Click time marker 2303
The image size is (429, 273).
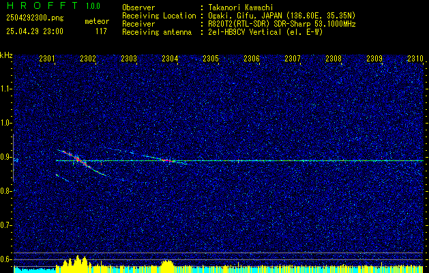129,59
